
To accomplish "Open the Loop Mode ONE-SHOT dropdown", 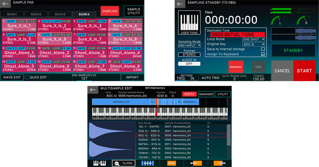I will point(254,39).
